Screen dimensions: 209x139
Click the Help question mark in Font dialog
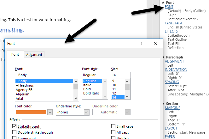click(x=141, y=43)
